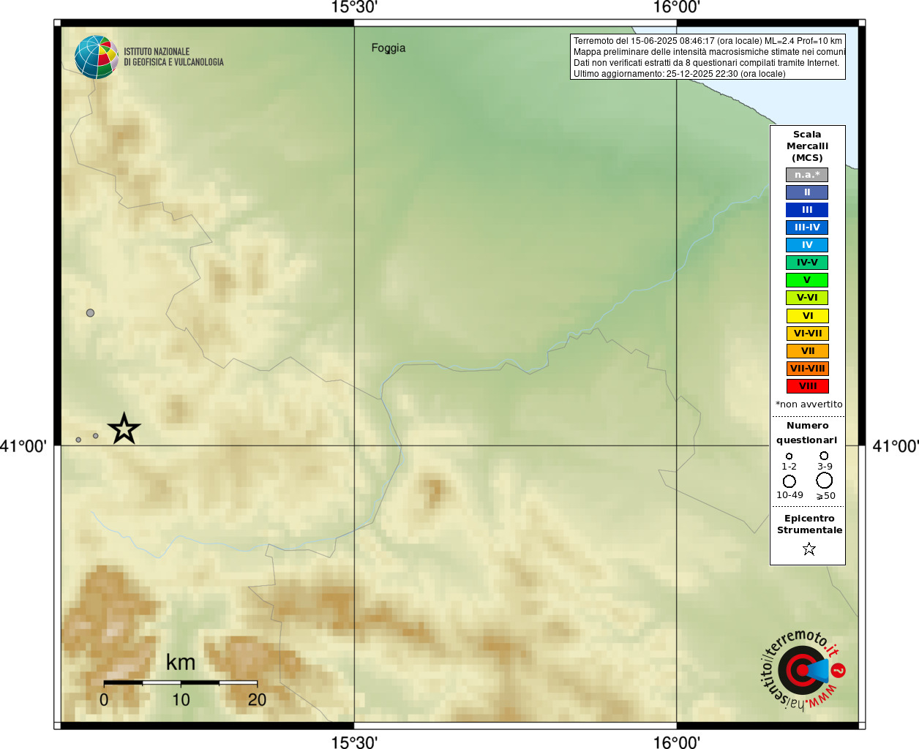This screenshot has height=749, width=919.
Task: Click the gray marker nearest the epicenter star
Action: click(x=96, y=436)
